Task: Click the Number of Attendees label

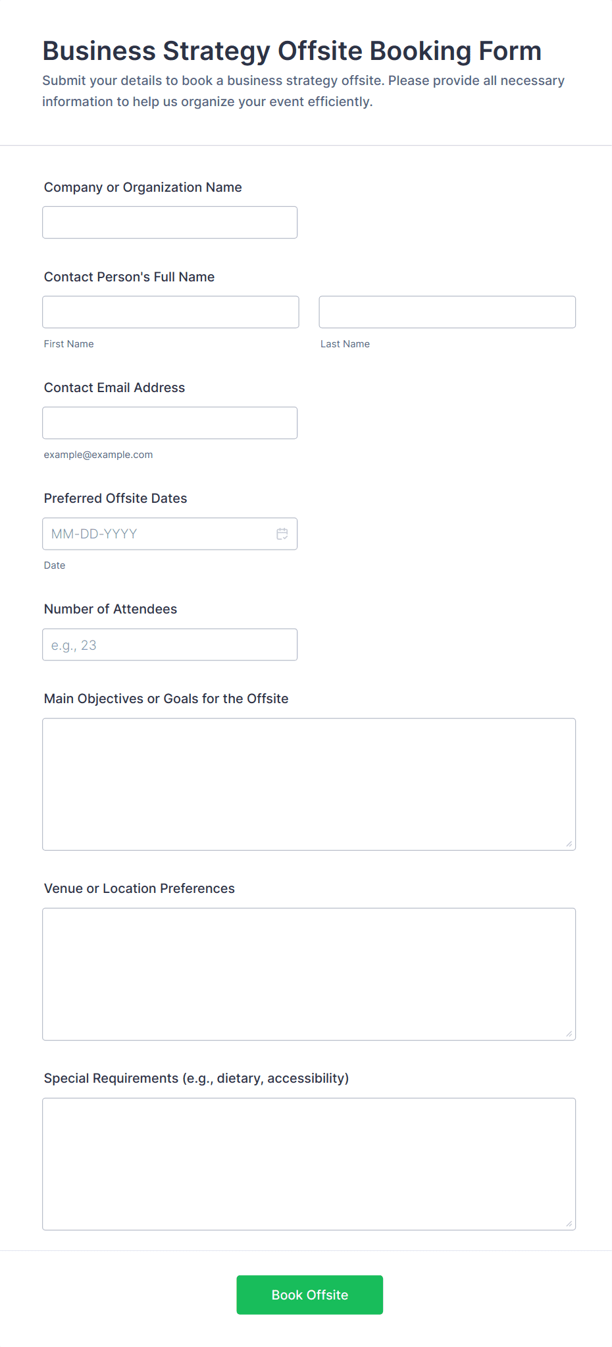Action: (111, 609)
